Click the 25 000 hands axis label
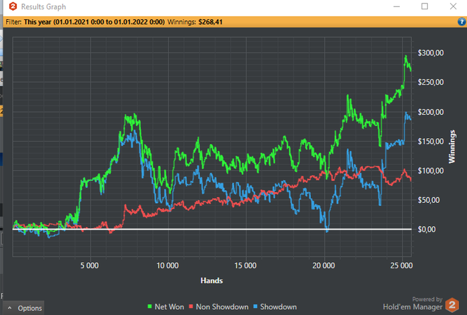The height and width of the screenshot is (315, 467). pos(402,266)
